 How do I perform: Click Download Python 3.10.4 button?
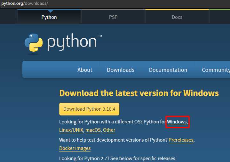pyautogui.click(x=89, y=109)
